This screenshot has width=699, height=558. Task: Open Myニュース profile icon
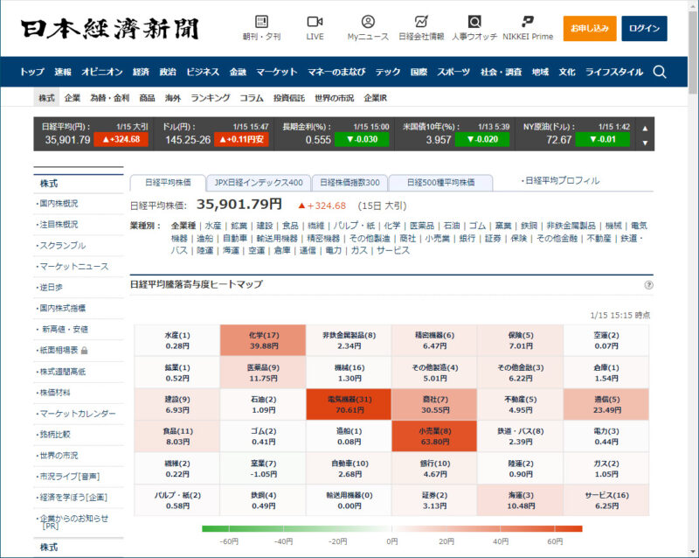point(368,21)
